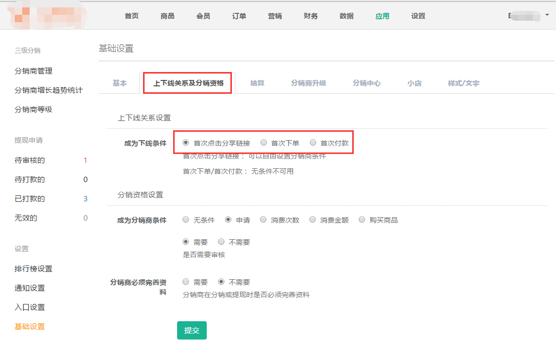The image size is (556, 340).
Task: Select 首次点击分享链接 radio button
Action: [186, 143]
